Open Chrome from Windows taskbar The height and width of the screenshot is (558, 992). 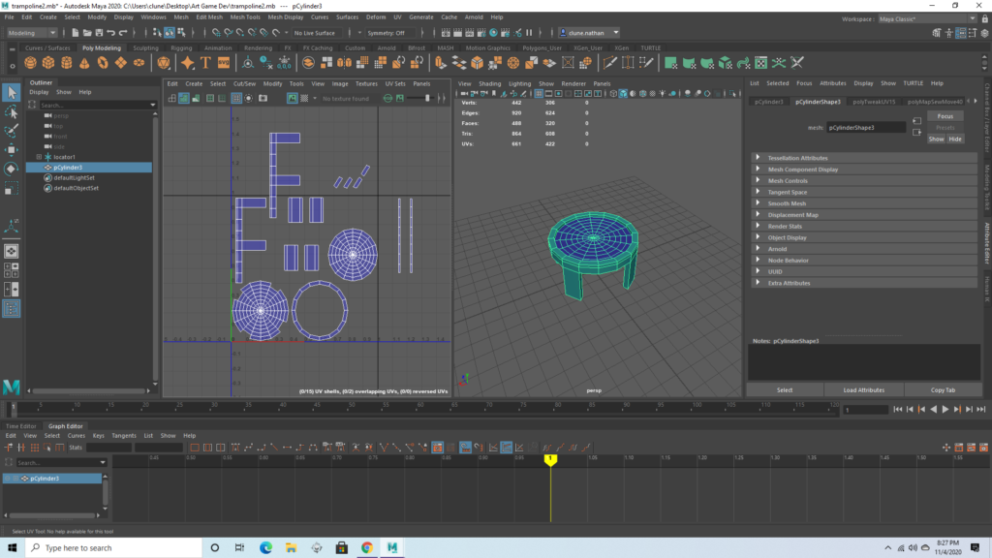coord(367,548)
